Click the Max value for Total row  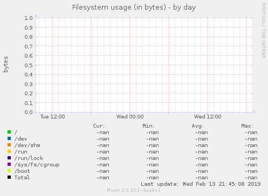251,178
